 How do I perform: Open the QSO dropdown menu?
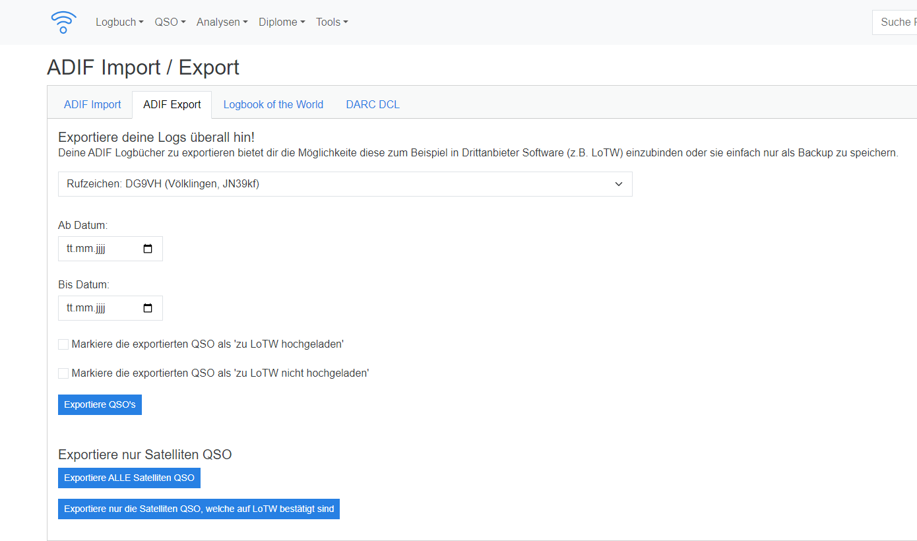click(x=170, y=22)
